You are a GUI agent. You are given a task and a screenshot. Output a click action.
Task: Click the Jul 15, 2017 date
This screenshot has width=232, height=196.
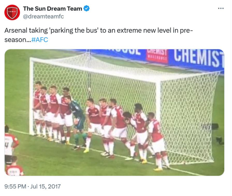[46, 186]
